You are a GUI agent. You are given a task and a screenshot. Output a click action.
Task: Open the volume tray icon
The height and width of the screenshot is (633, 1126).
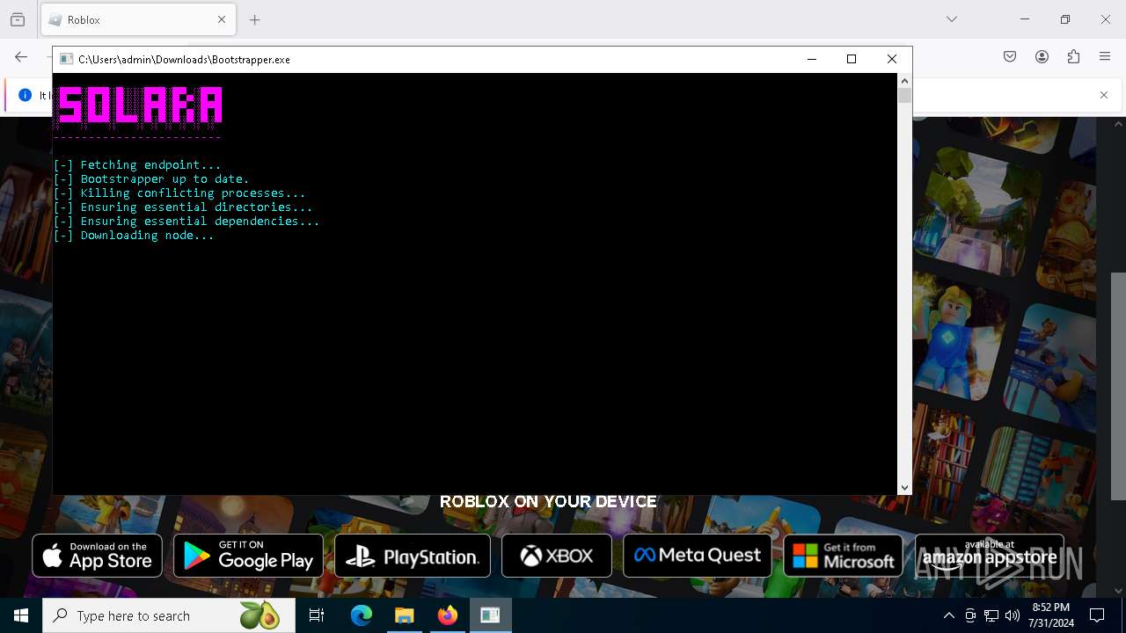[1013, 615]
